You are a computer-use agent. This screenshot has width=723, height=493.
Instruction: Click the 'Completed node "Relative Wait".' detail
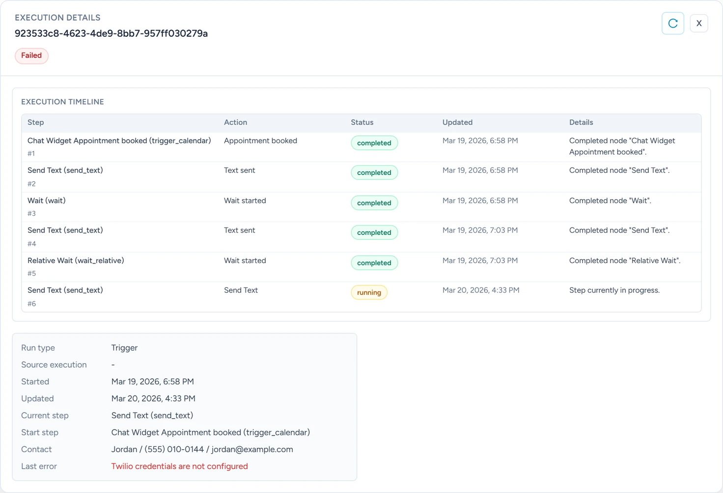(x=625, y=261)
